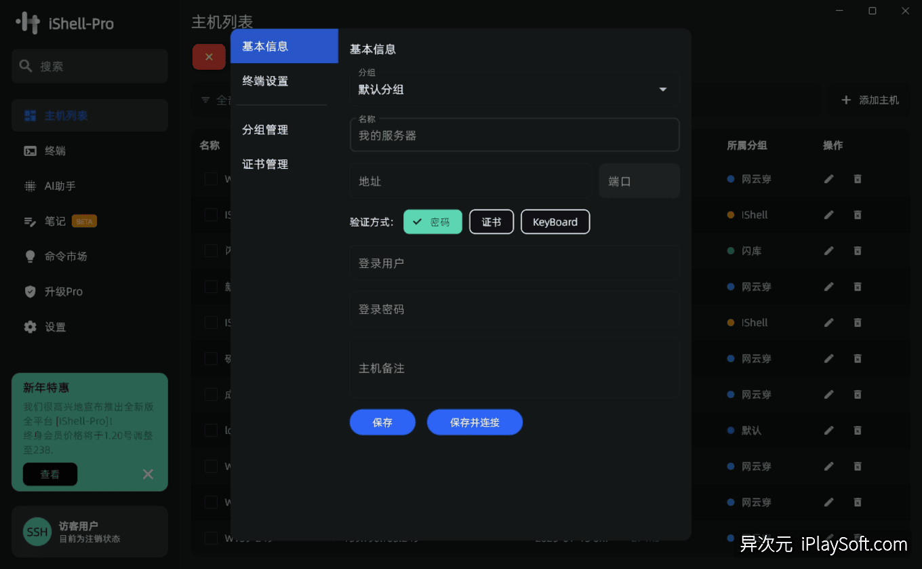This screenshot has height=569, width=922.
Task: Open the 默认分组 group dropdown
Action: [x=513, y=89]
